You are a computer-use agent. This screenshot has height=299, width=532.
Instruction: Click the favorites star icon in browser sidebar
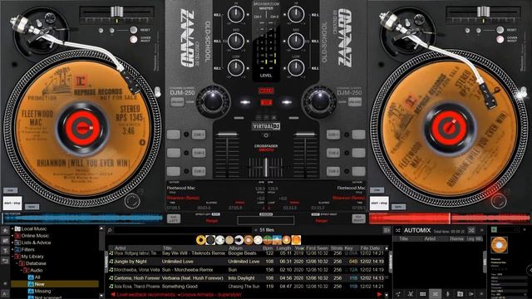(x=5, y=230)
